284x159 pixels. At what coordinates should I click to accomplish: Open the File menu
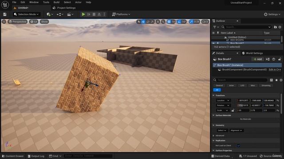pyautogui.click(x=14, y=2)
